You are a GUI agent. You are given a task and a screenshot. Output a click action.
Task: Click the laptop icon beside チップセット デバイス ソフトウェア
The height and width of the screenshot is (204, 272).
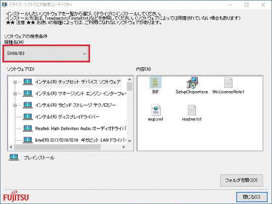pos(28,82)
